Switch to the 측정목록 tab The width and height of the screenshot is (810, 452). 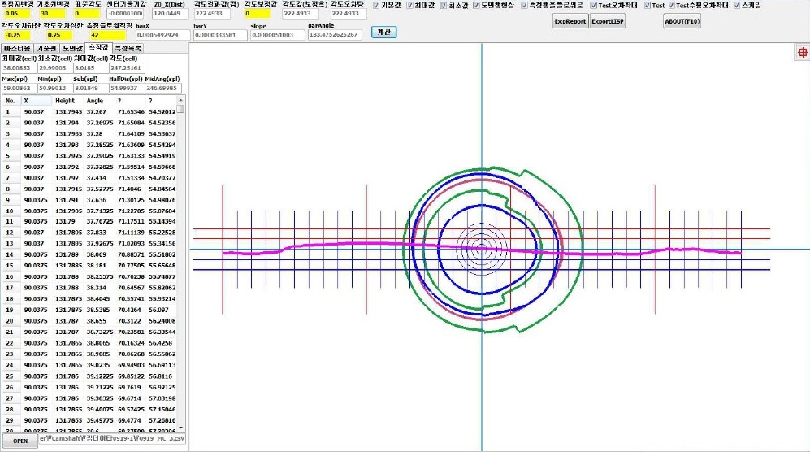[x=128, y=49]
